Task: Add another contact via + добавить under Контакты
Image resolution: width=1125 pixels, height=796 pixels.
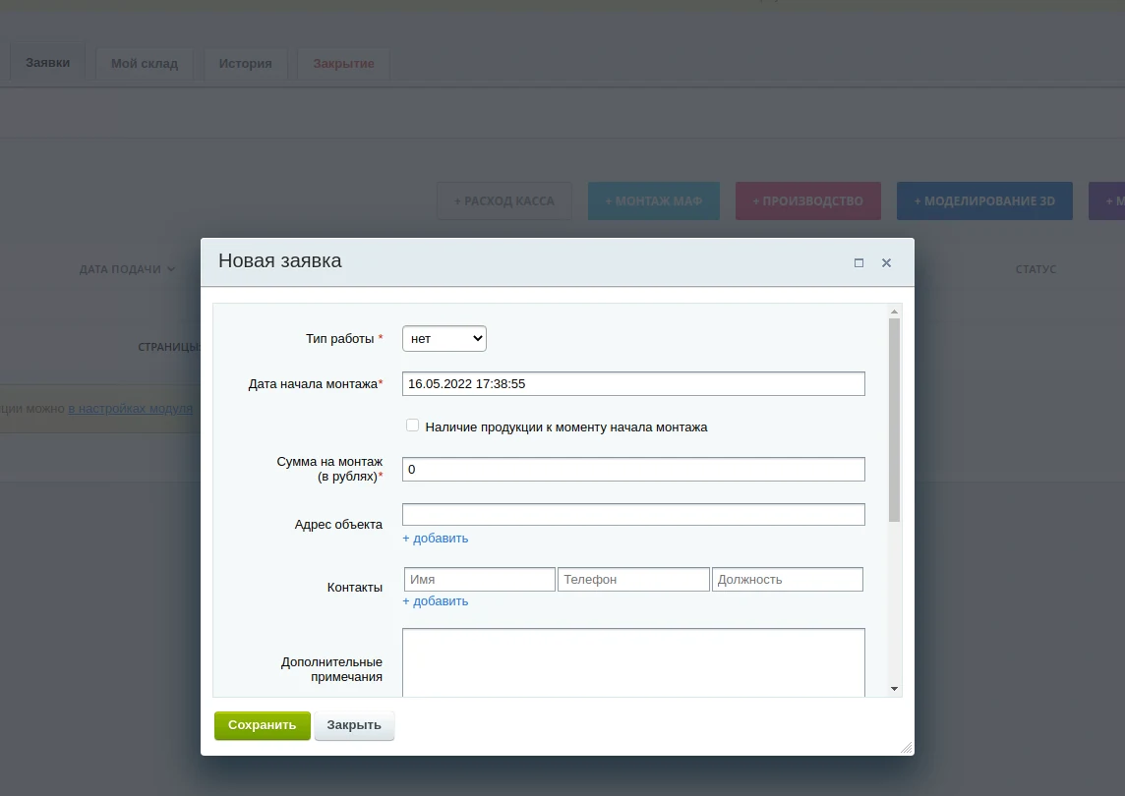Action: click(436, 601)
